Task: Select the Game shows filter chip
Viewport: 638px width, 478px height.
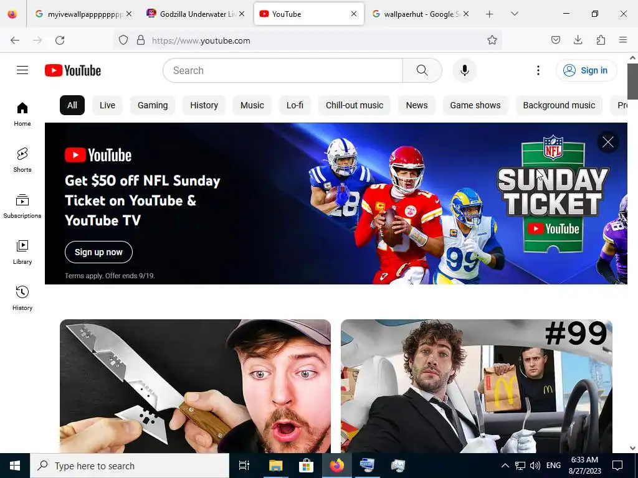Action: tap(475, 105)
